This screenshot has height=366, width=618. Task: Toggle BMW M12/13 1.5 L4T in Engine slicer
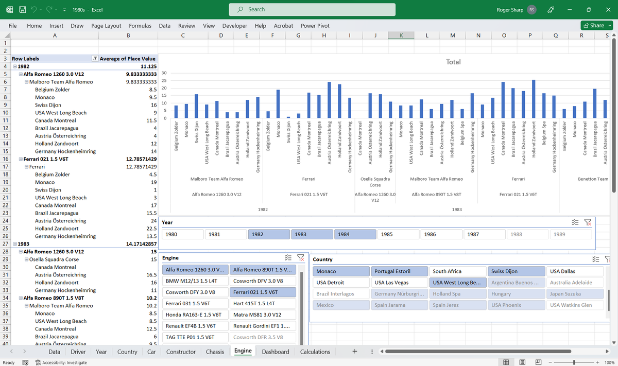pos(195,281)
